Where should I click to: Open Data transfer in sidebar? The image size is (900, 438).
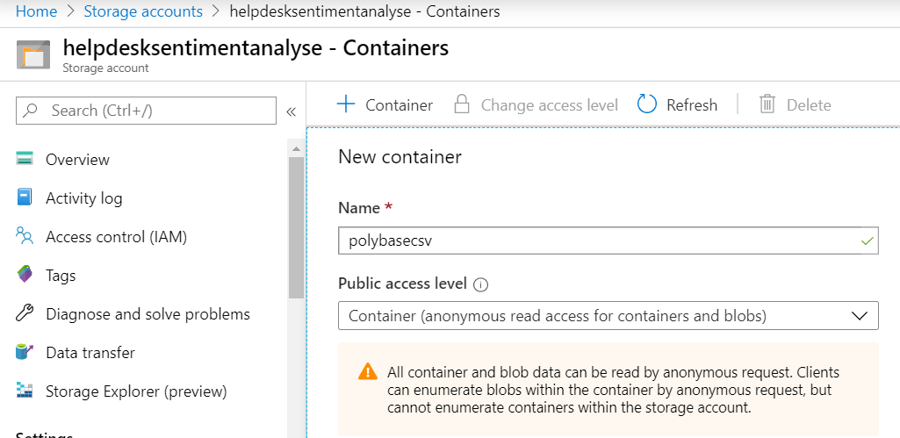[90, 353]
